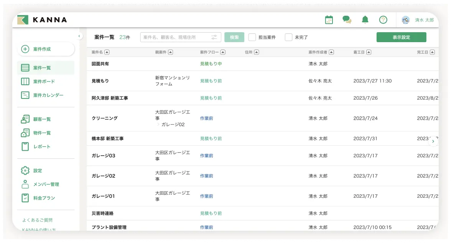The image size is (451, 243).
Task: Open the 災害時連絡 project row
Action: point(263,213)
